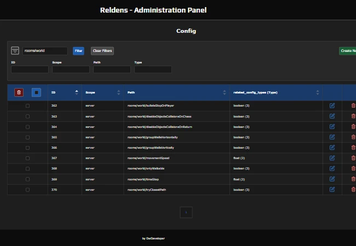The height and width of the screenshot is (246, 356).
Task: Sort table by Path column arrows
Action: [x=225, y=92]
